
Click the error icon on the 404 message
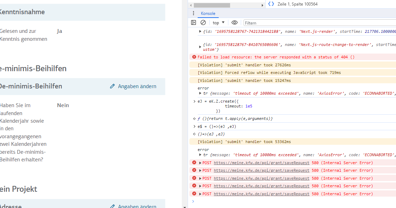point(194,57)
